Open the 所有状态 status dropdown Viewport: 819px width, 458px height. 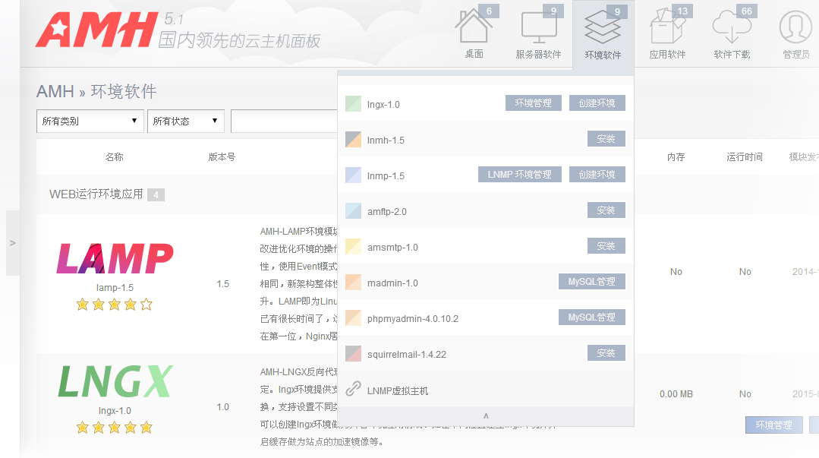pos(186,121)
